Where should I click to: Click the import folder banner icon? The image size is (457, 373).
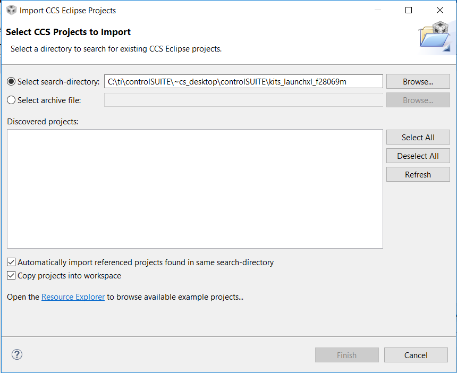point(436,37)
